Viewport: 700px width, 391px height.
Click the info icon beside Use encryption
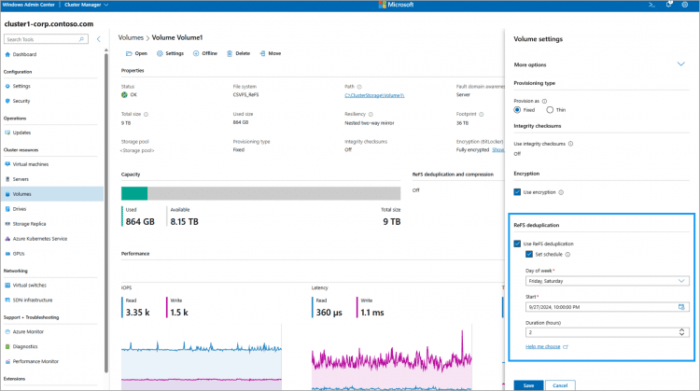tap(561, 192)
